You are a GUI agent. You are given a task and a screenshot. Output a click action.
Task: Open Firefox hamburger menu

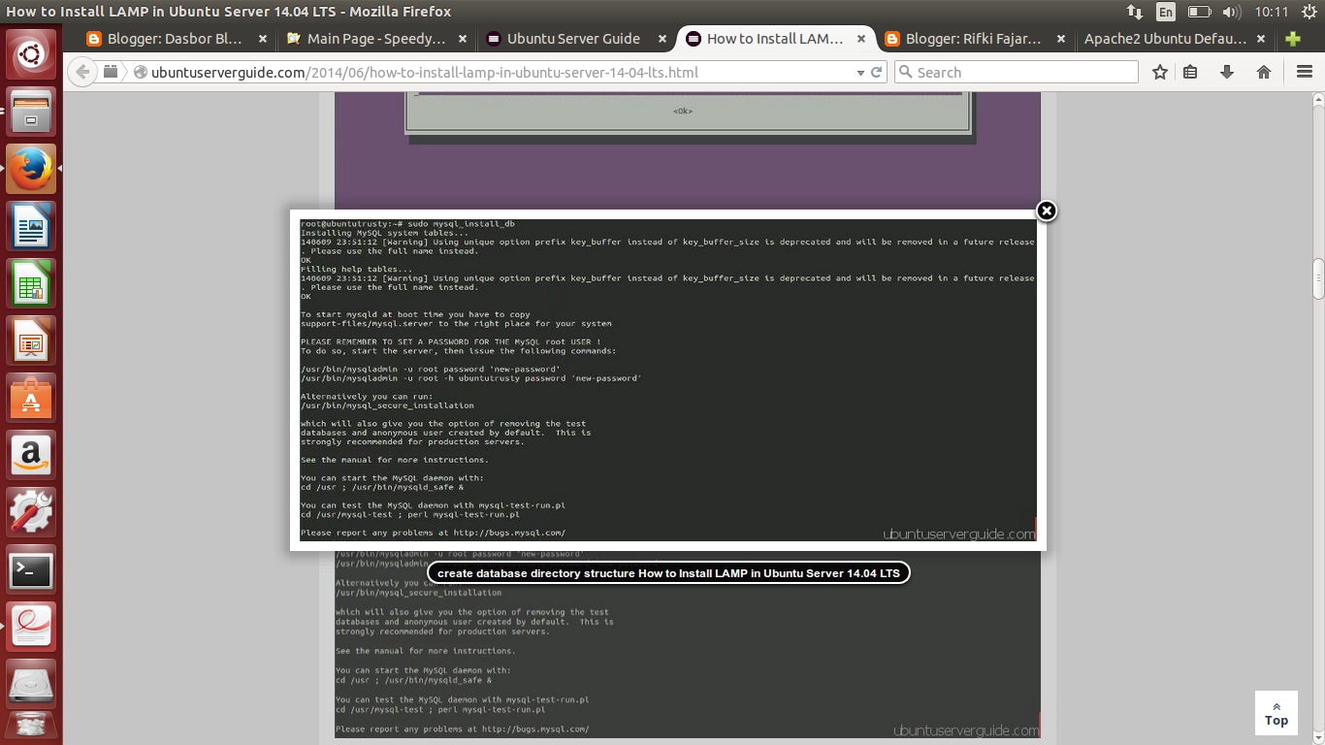coord(1305,72)
